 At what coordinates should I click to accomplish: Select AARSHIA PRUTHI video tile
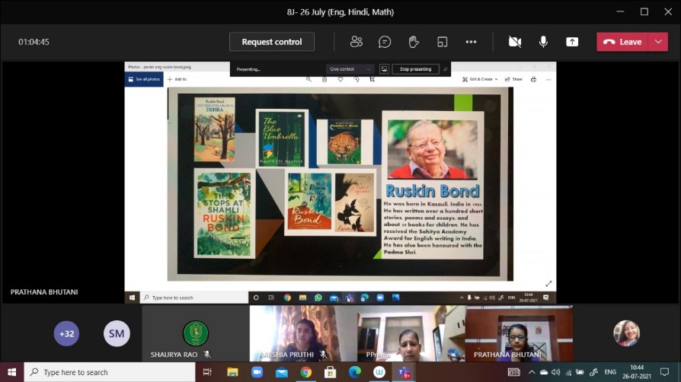(x=303, y=333)
